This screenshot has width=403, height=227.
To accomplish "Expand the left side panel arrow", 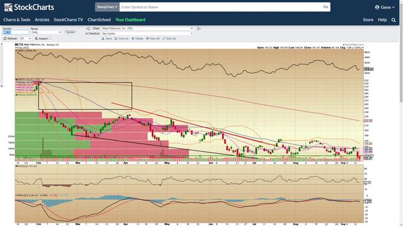I will tap(2, 45).
